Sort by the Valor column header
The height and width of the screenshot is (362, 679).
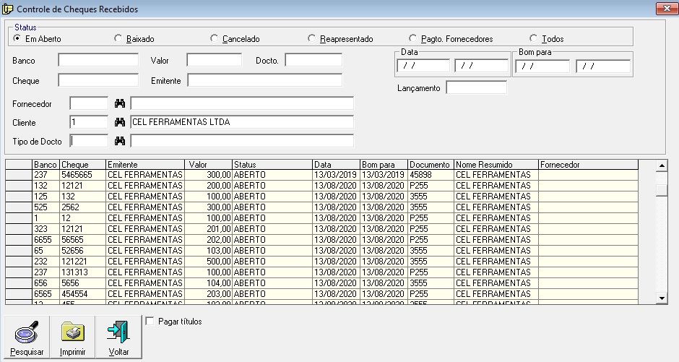pyautogui.click(x=208, y=165)
